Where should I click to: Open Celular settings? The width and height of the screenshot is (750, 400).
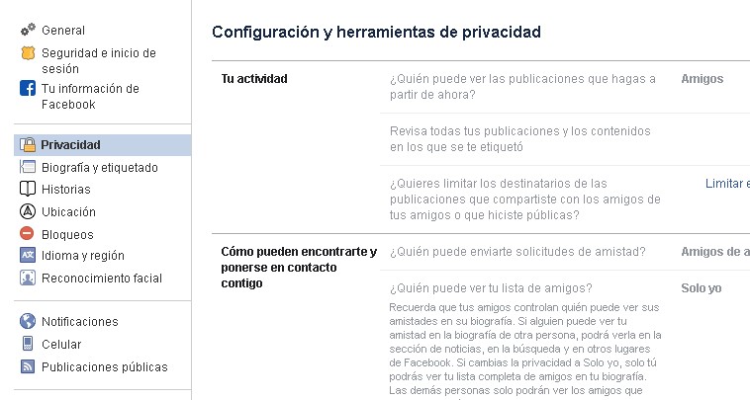coord(61,344)
